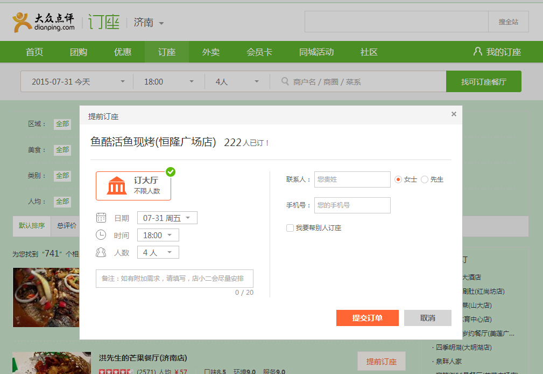This screenshot has height=374, width=543.
Task: Click the clock icon next to 时间
Action: [x=101, y=235]
